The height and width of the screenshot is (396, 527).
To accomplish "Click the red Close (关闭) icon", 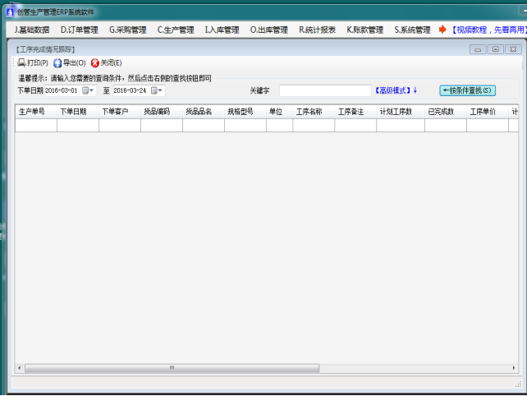I will tap(95, 63).
